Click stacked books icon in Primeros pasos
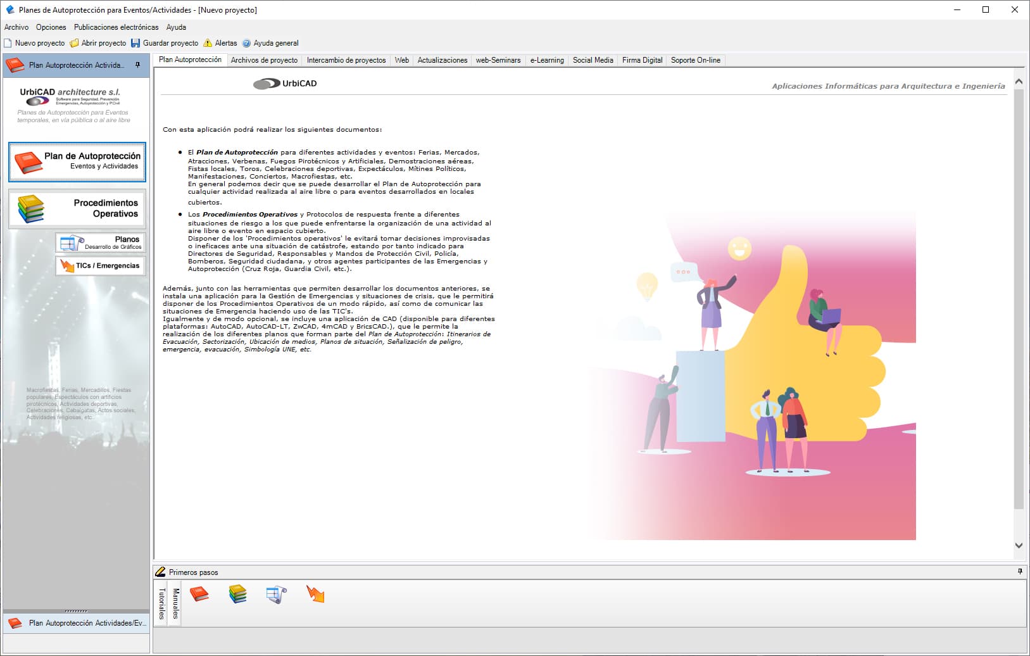 tap(237, 594)
